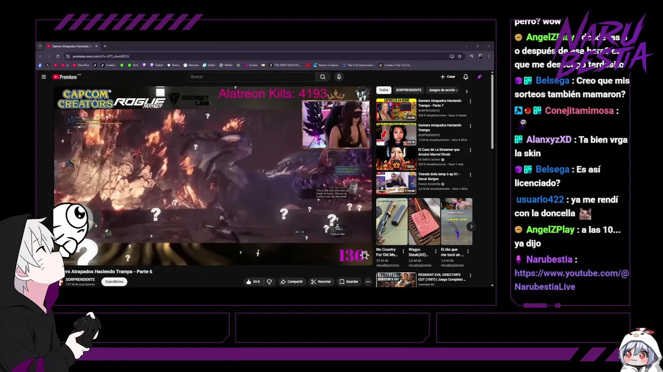Start voice search with the microphone icon
Screen dimensions: 663x372
pos(339,77)
